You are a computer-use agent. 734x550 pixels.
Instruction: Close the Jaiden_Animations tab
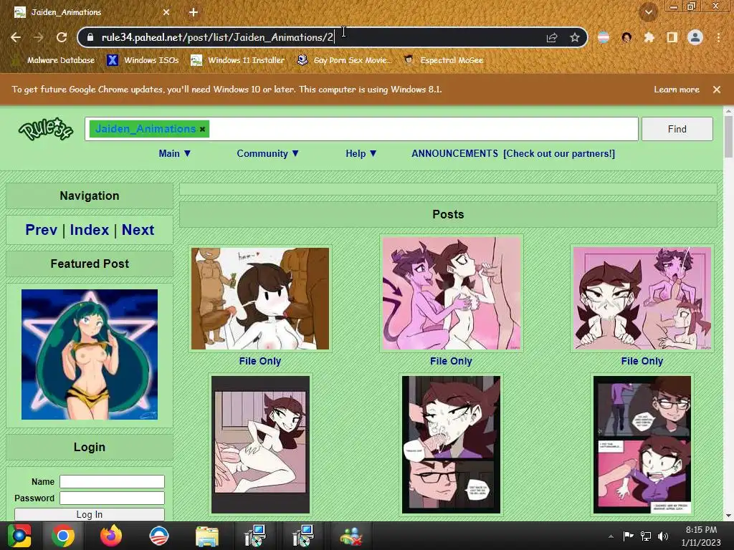click(x=166, y=13)
